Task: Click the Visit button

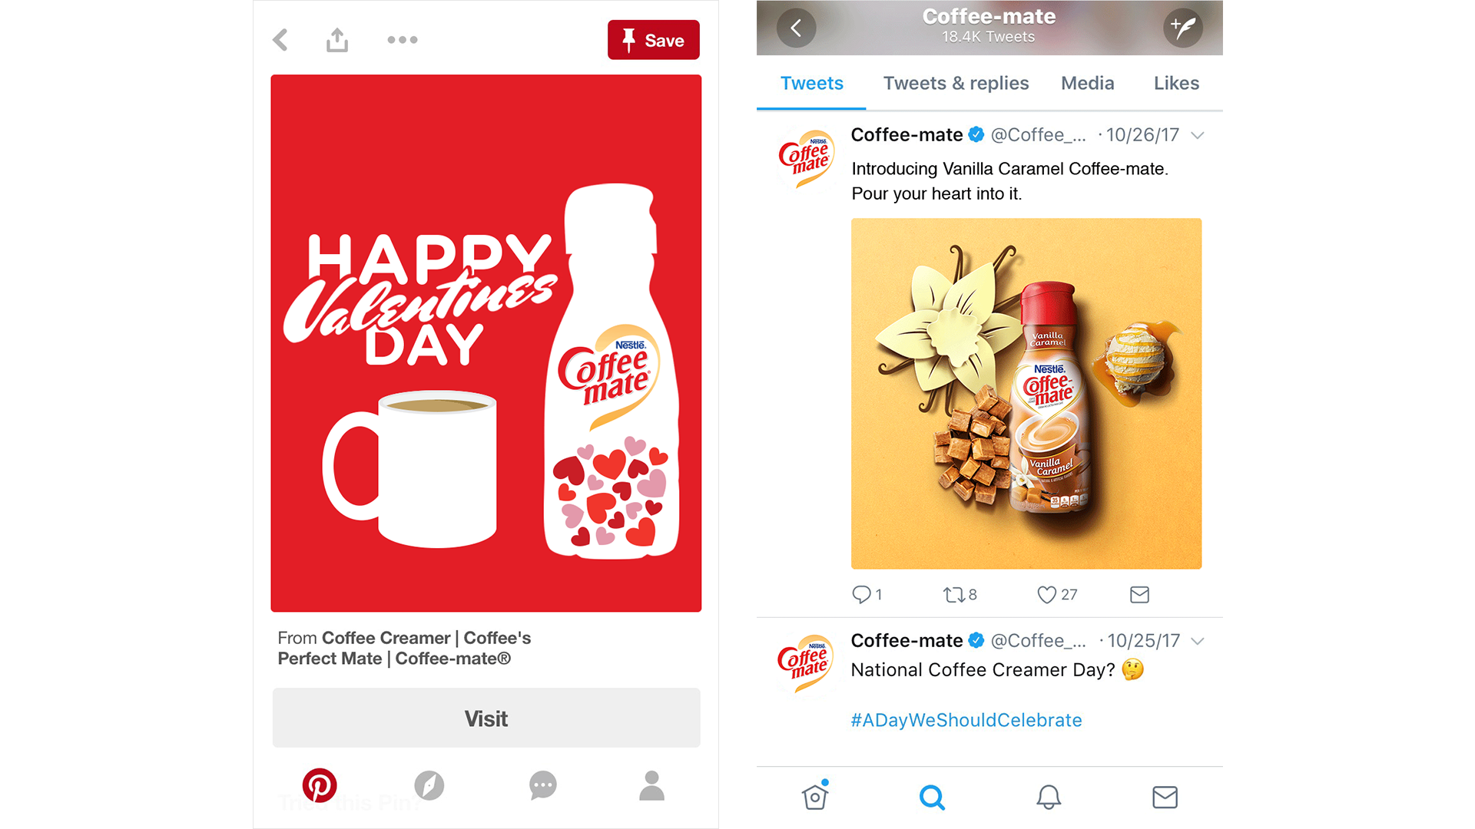Action: click(486, 718)
